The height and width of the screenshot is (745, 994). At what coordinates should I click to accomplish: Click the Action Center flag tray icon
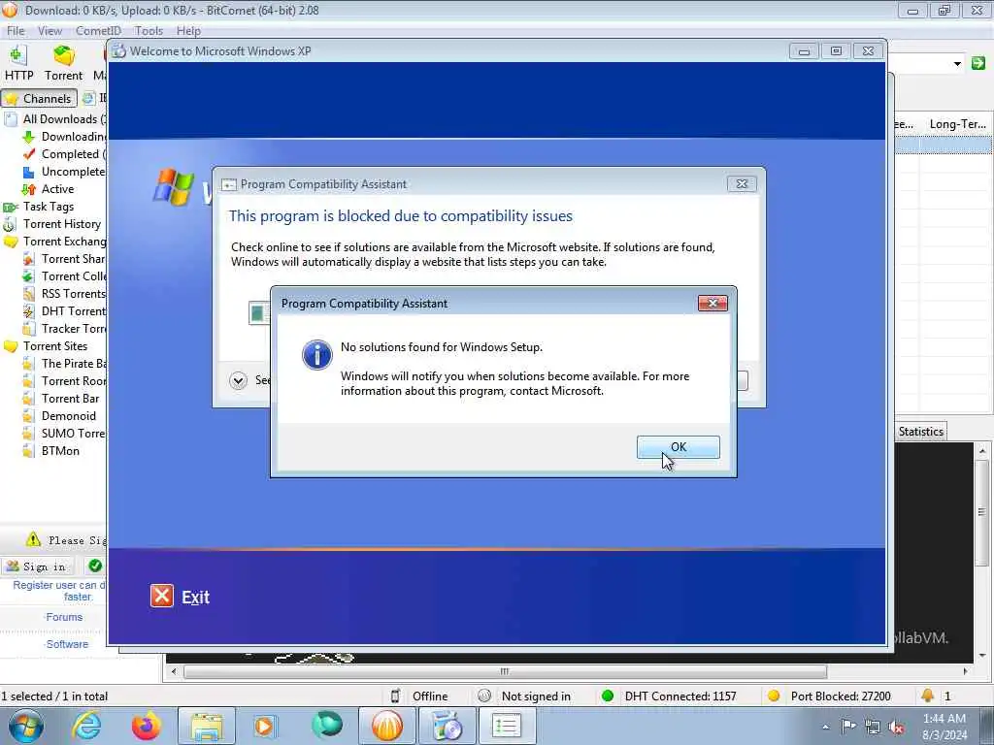click(x=848, y=727)
